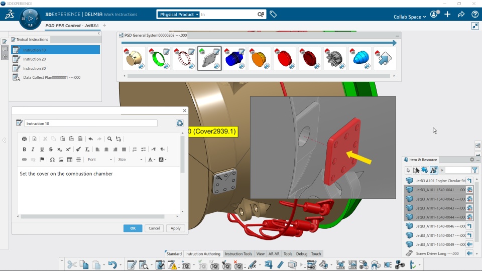Toggle subscript formatting
The width and height of the screenshot is (482, 271).
coord(59,150)
